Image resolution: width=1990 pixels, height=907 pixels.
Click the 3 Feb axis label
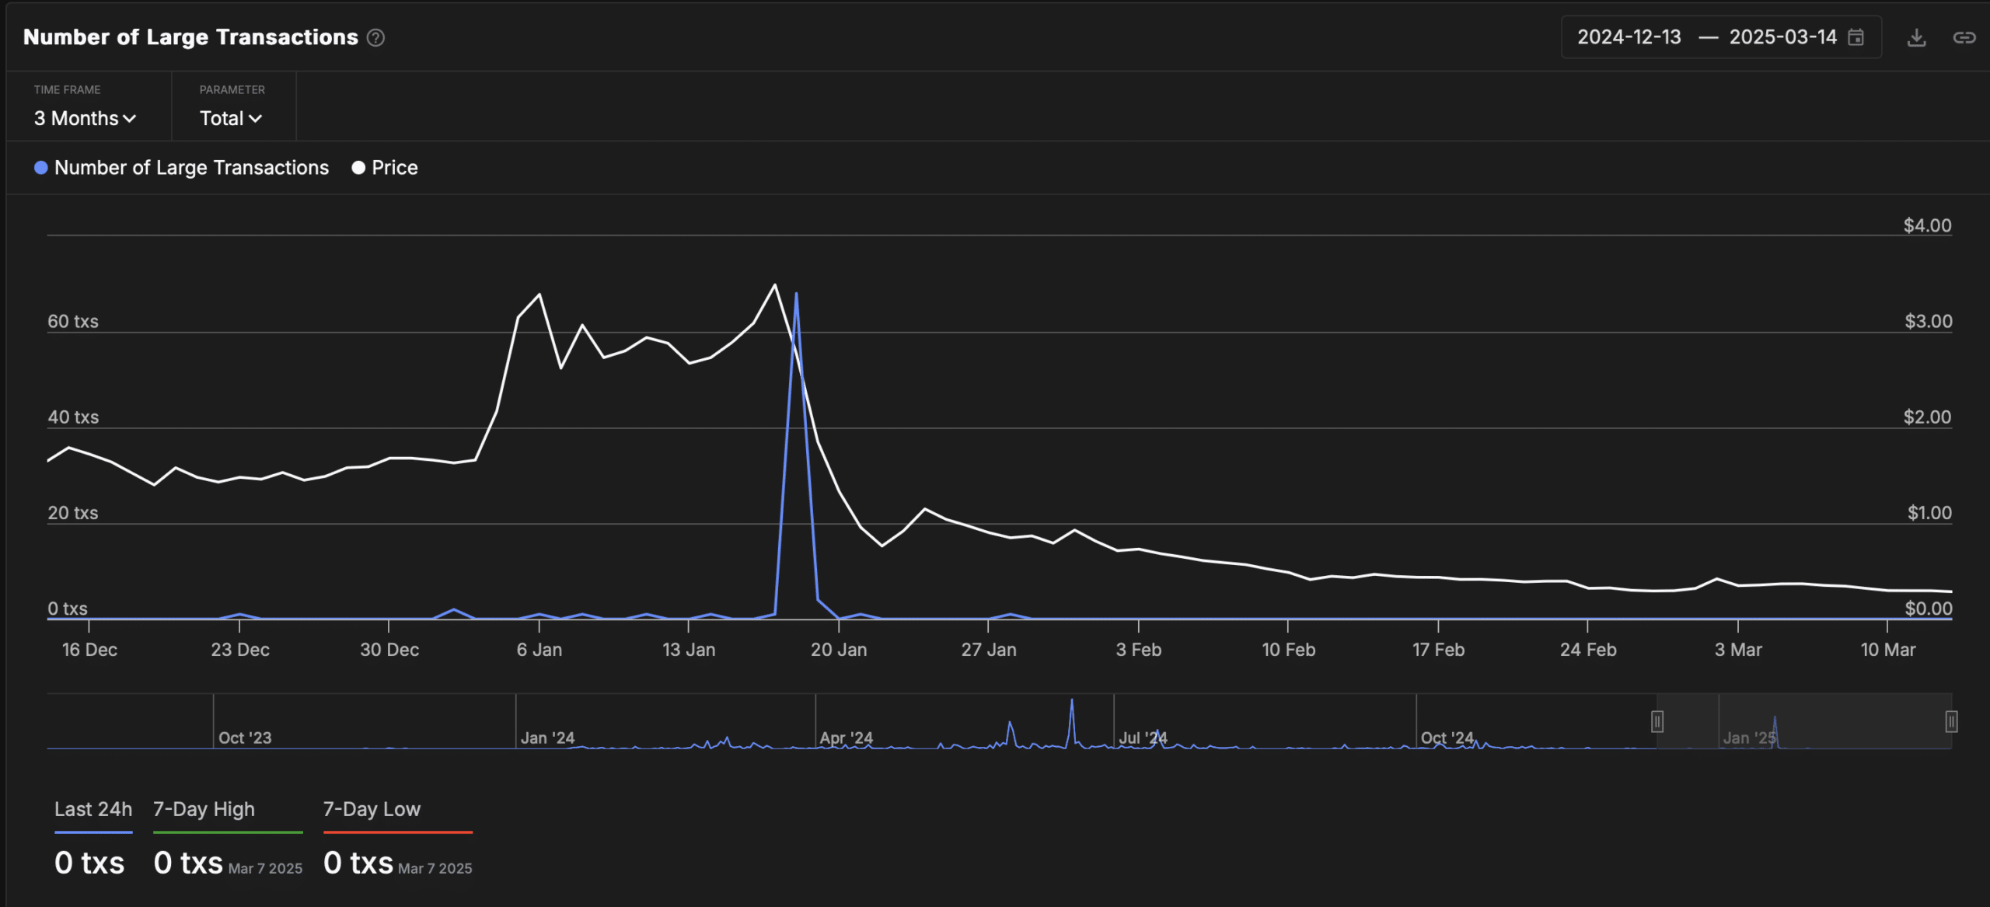[1139, 650]
